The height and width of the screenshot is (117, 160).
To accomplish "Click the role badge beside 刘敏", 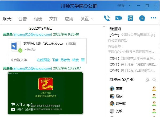I will coord(154,111).
